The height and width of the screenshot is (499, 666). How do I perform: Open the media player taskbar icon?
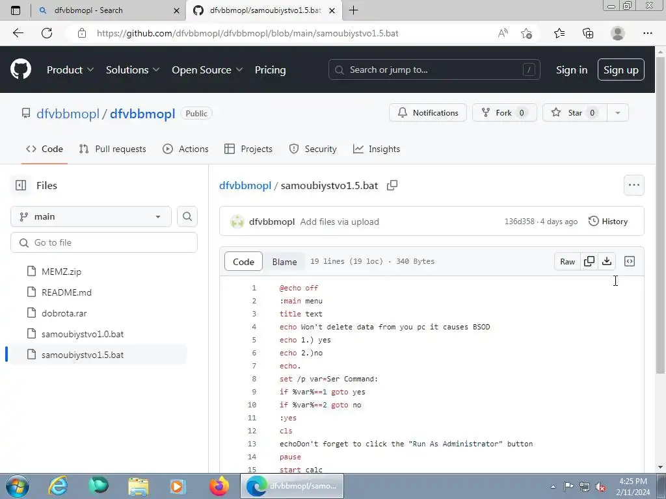click(178, 486)
